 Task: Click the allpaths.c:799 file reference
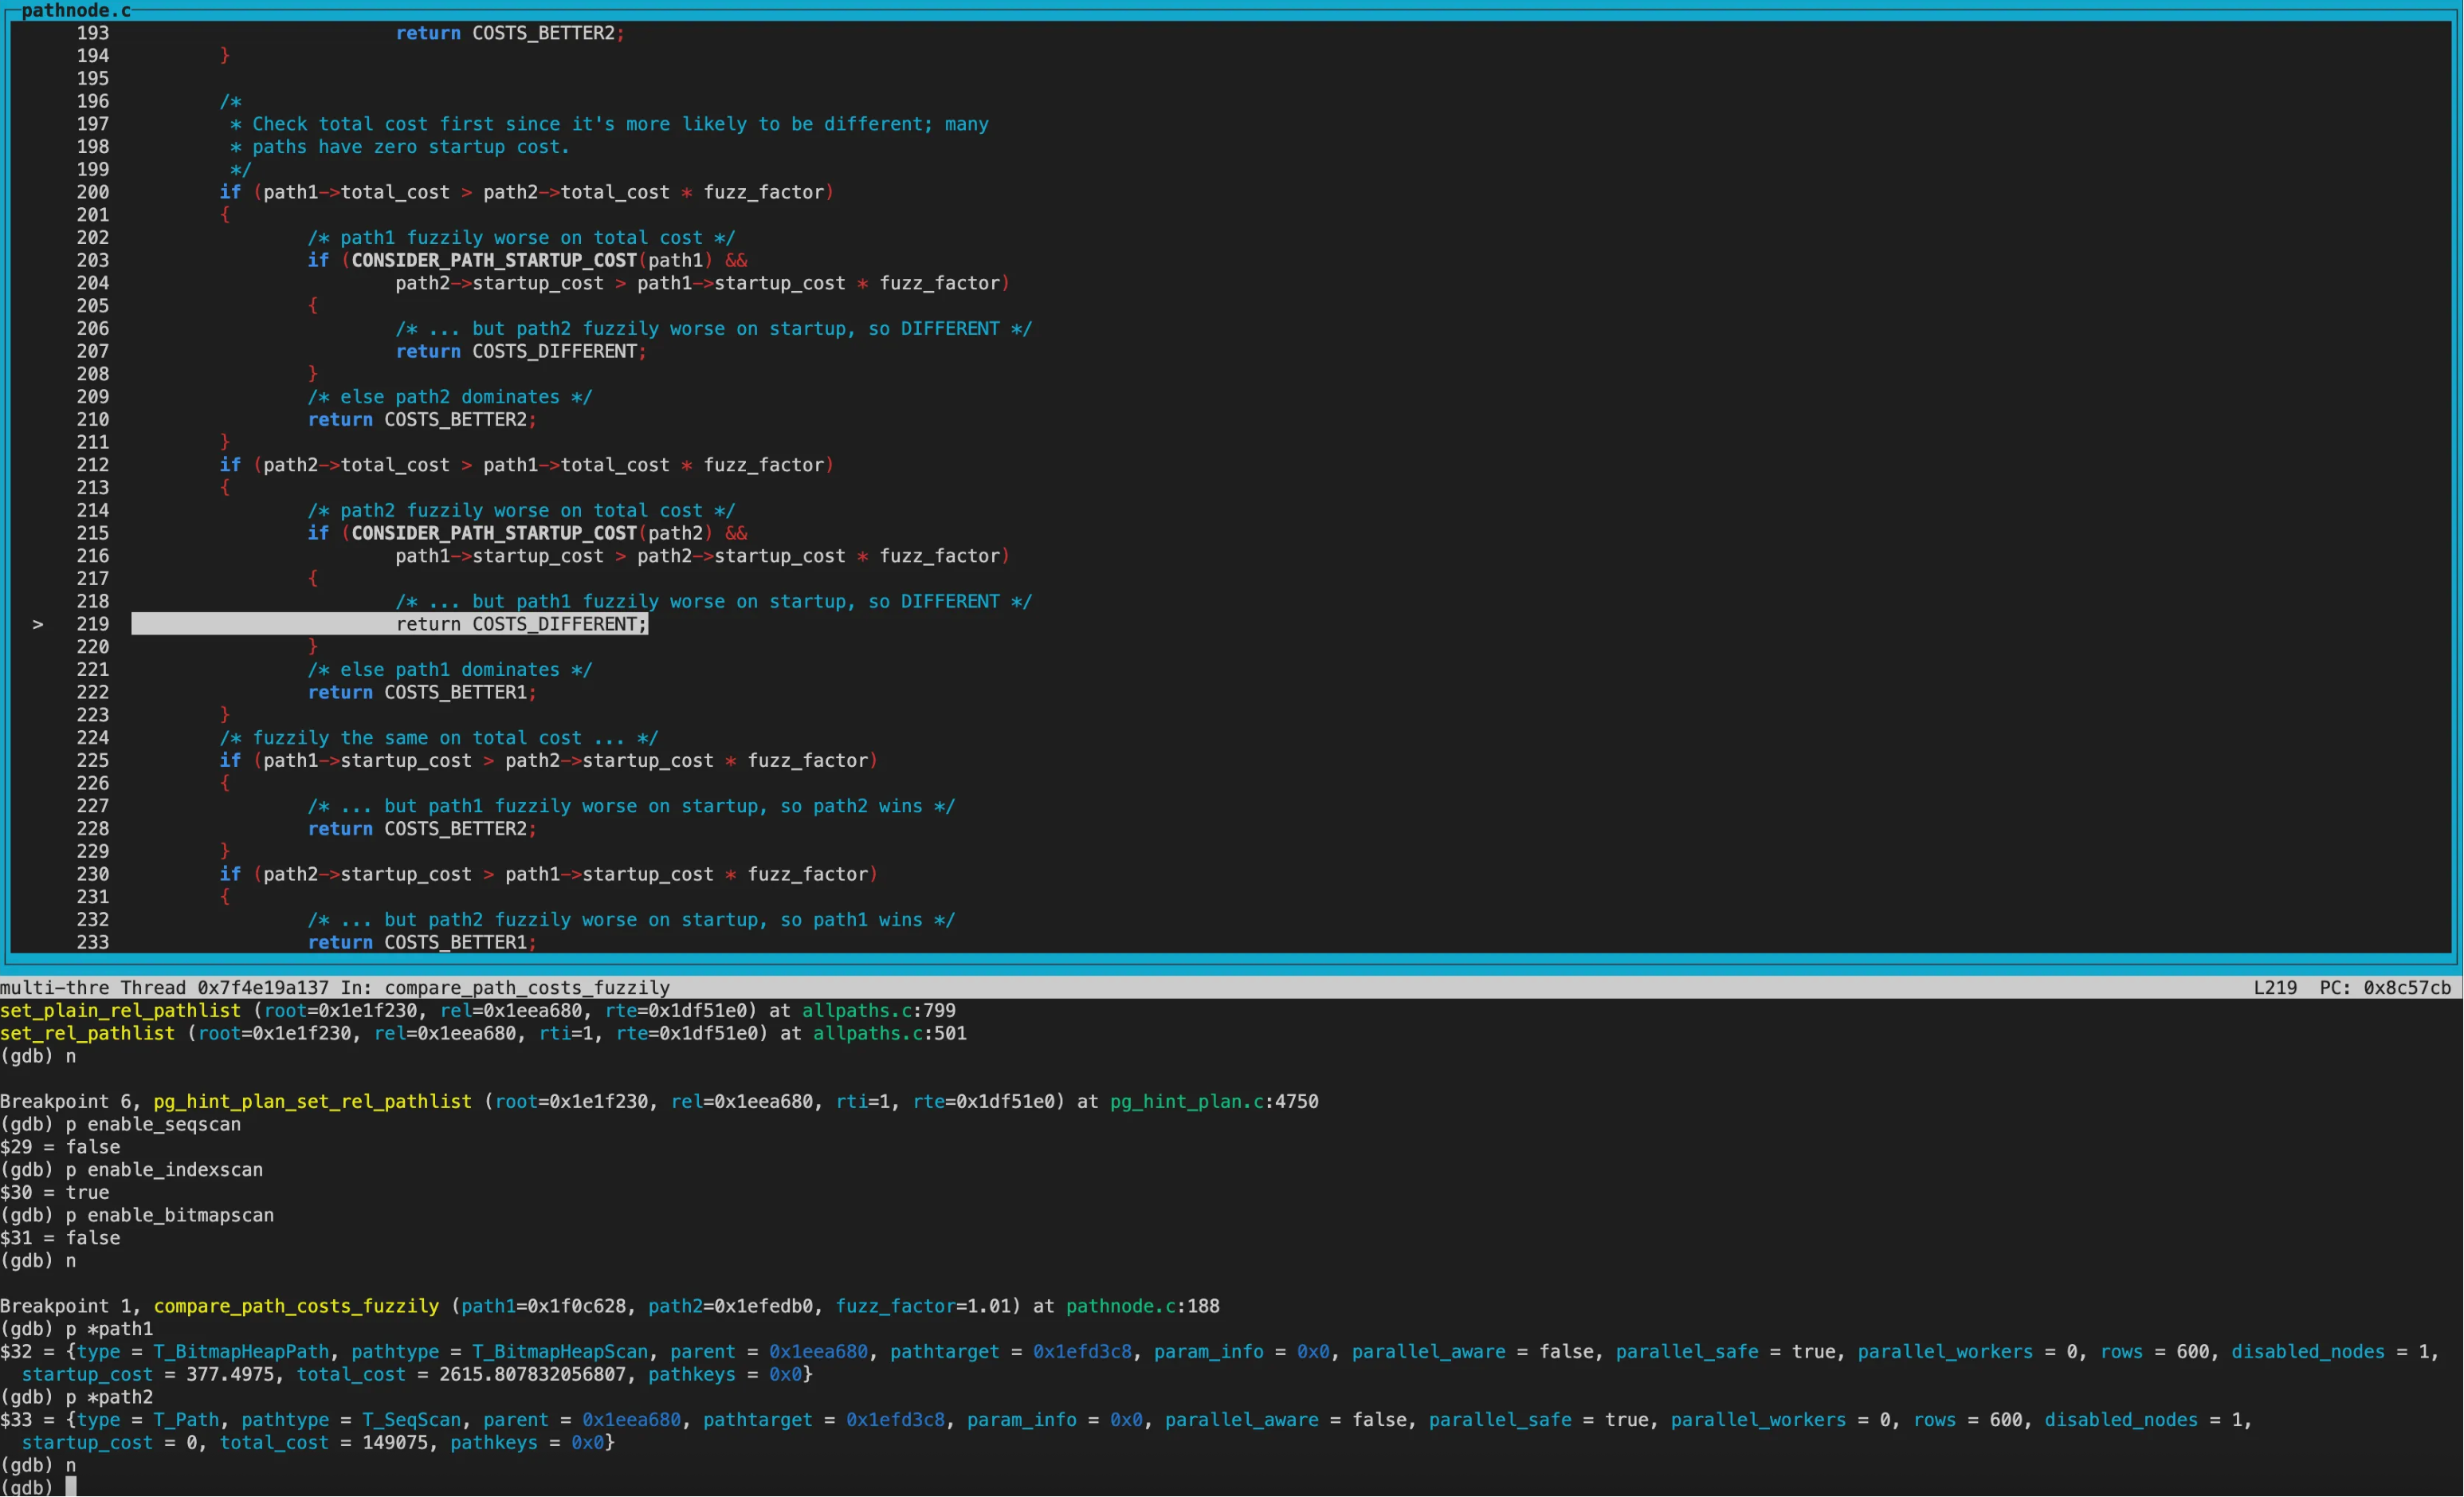point(878,1010)
